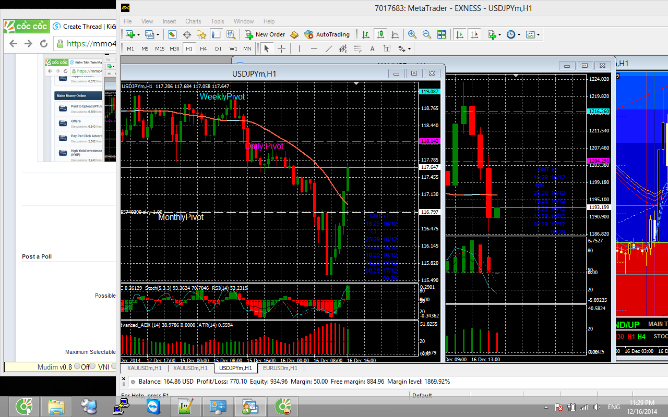Open the MetaEditor book icon
Viewport: 668px width, 417px height.
(x=294, y=34)
